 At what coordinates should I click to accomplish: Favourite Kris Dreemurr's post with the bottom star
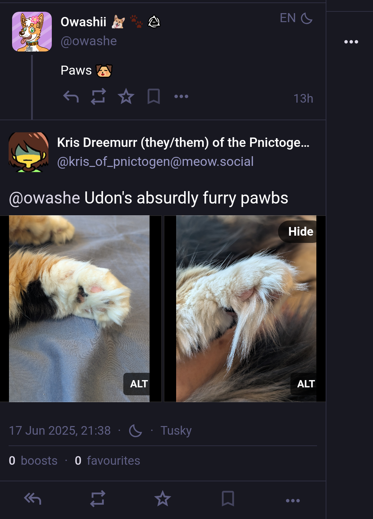point(163,499)
